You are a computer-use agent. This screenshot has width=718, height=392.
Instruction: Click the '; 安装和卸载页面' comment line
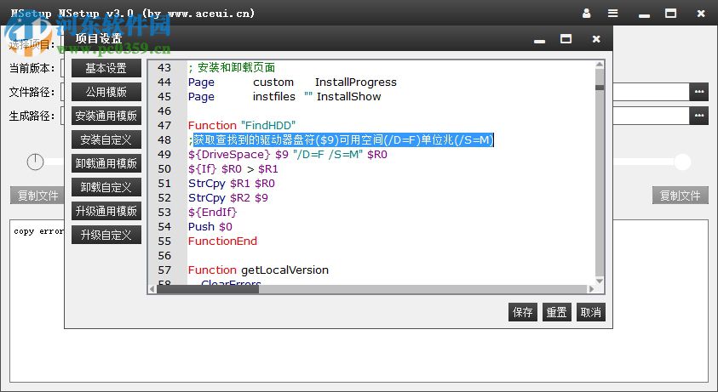[232, 68]
